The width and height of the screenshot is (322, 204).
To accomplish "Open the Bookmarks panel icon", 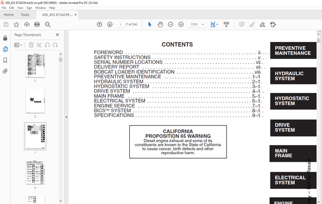I will (x=5, y=60).
